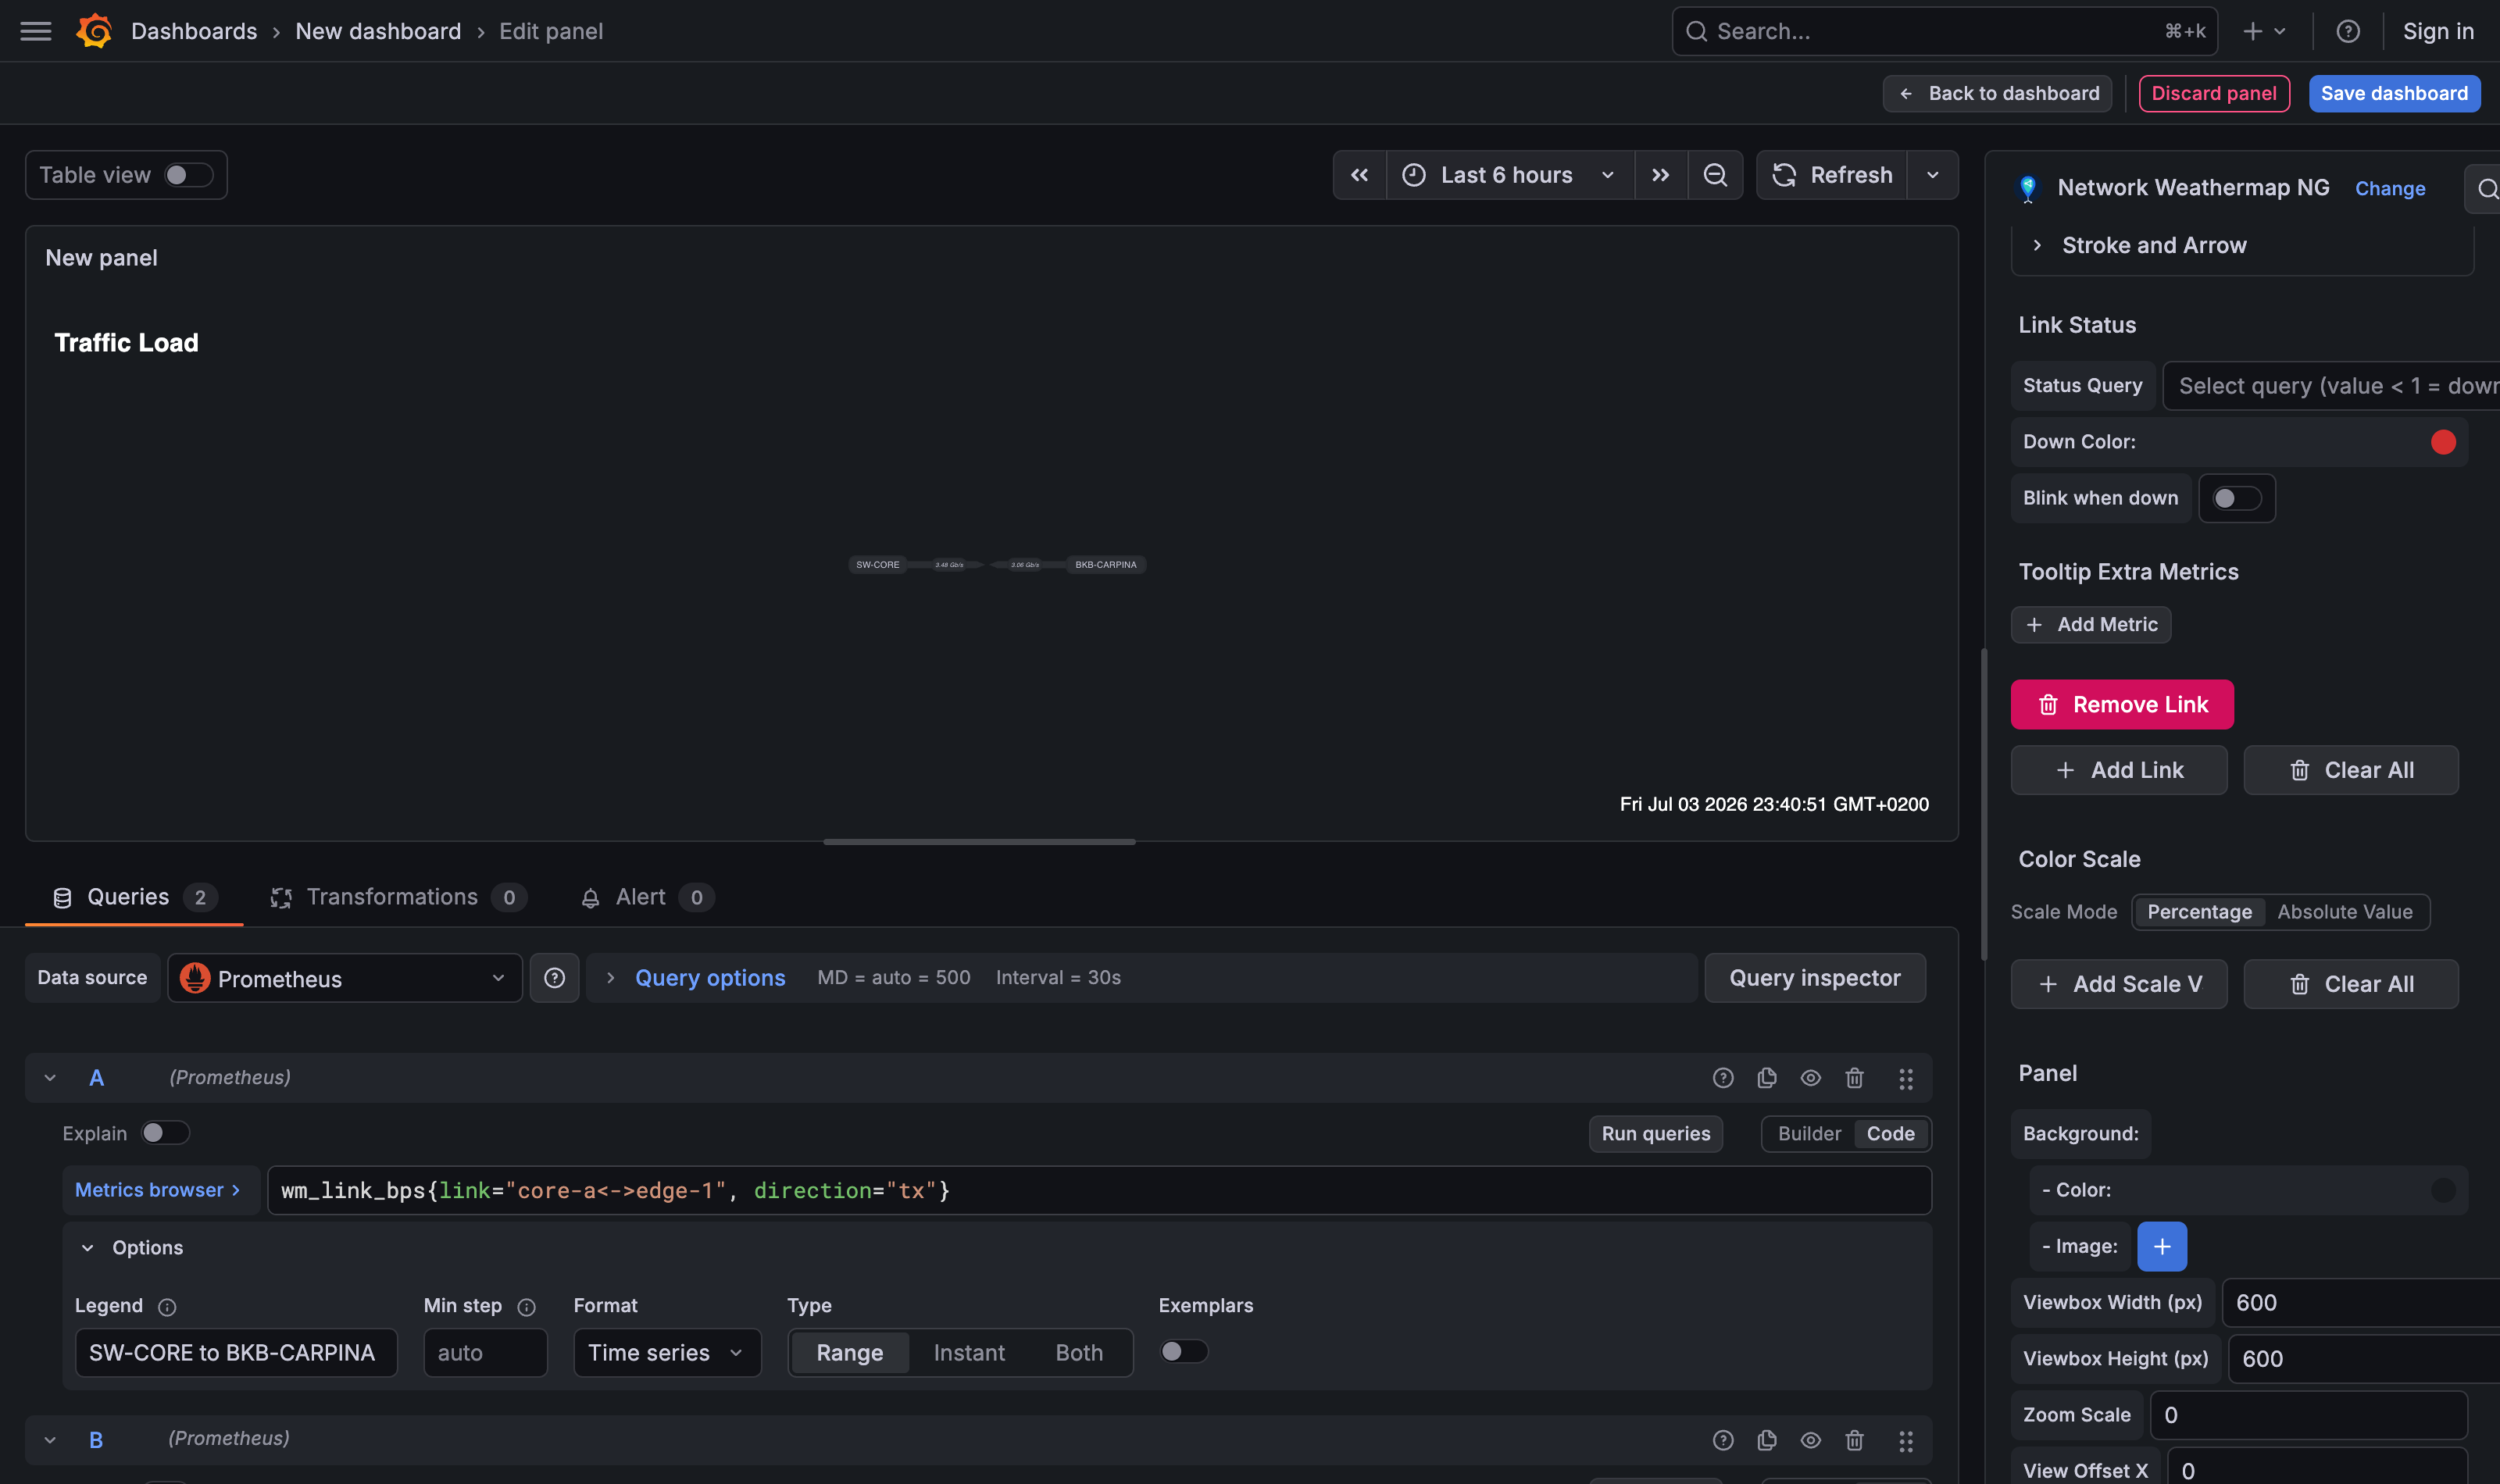Image resolution: width=2500 pixels, height=1484 pixels.
Task: Add a background image with plus icon
Action: tap(2161, 1246)
